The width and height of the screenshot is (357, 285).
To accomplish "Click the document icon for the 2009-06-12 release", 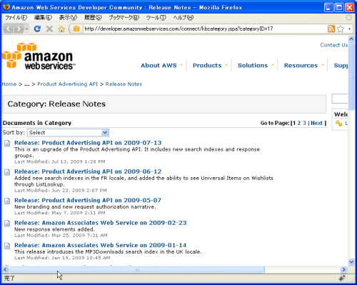I will coord(7,172).
